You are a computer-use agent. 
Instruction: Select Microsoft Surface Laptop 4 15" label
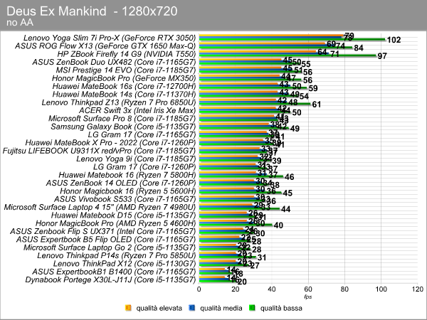(100, 208)
